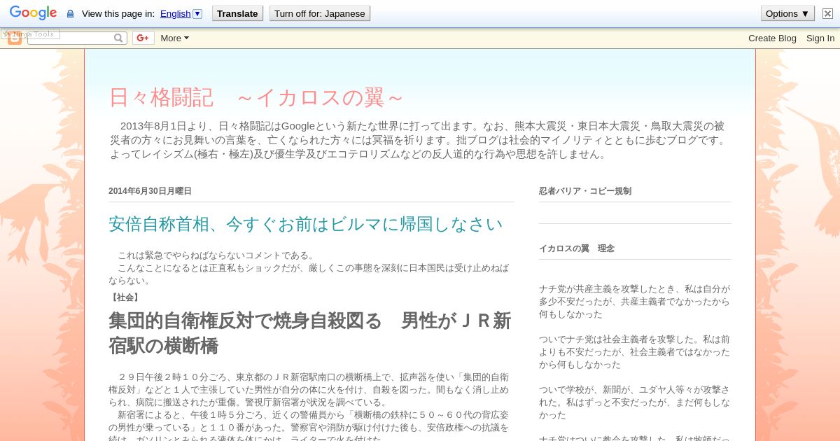Open the English language link

[175, 13]
